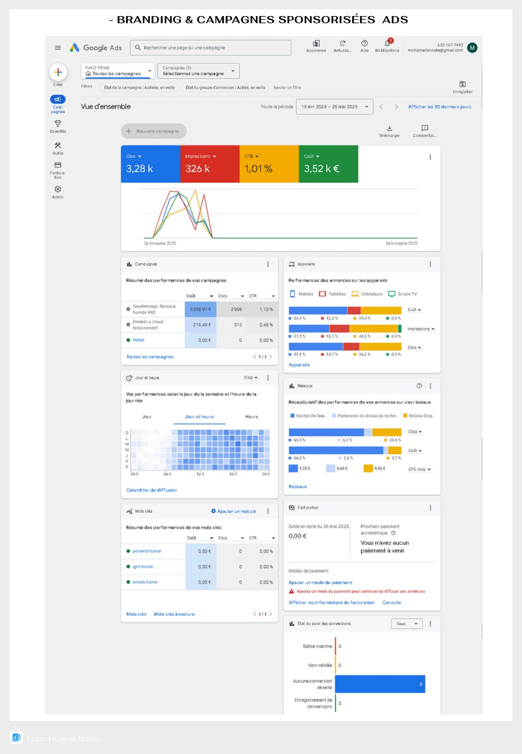The width and height of the screenshot is (522, 754).
Task: Switch to the Heure tab
Action: click(x=252, y=417)
